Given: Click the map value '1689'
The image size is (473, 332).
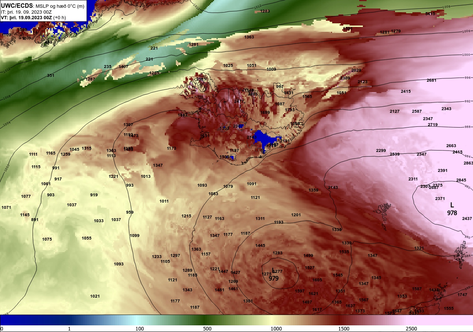Looking at the screenshot, I should coord(265,112).
